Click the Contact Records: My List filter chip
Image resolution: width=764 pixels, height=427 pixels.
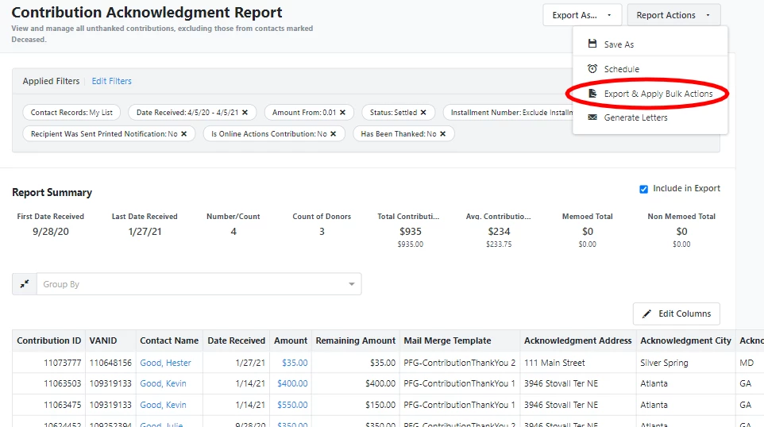[x=71, y=113]
